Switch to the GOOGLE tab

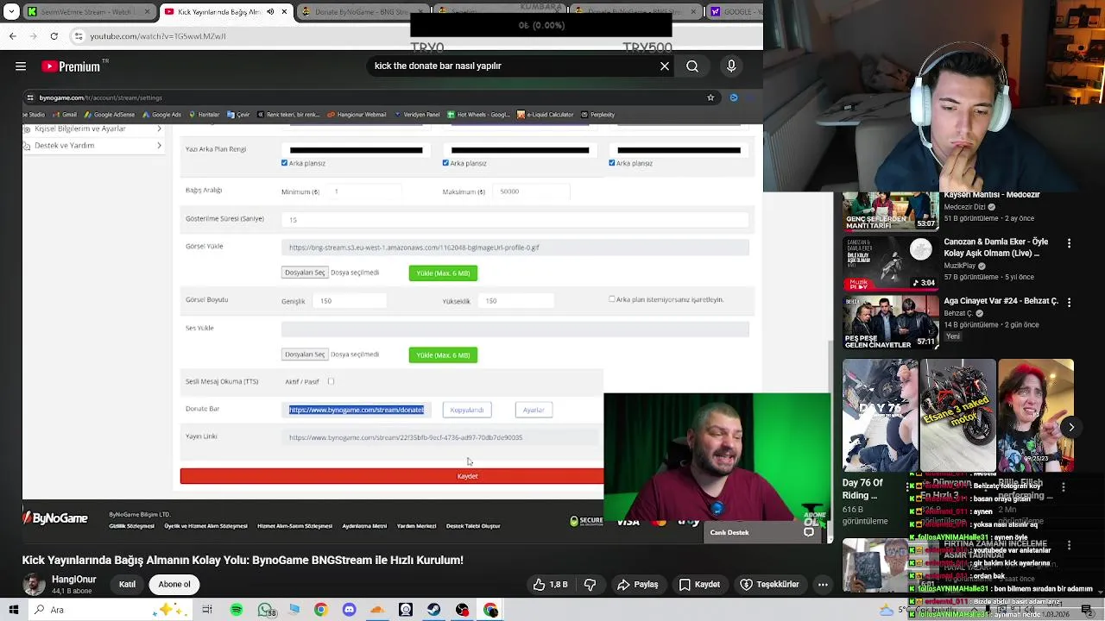pos(735,12)
